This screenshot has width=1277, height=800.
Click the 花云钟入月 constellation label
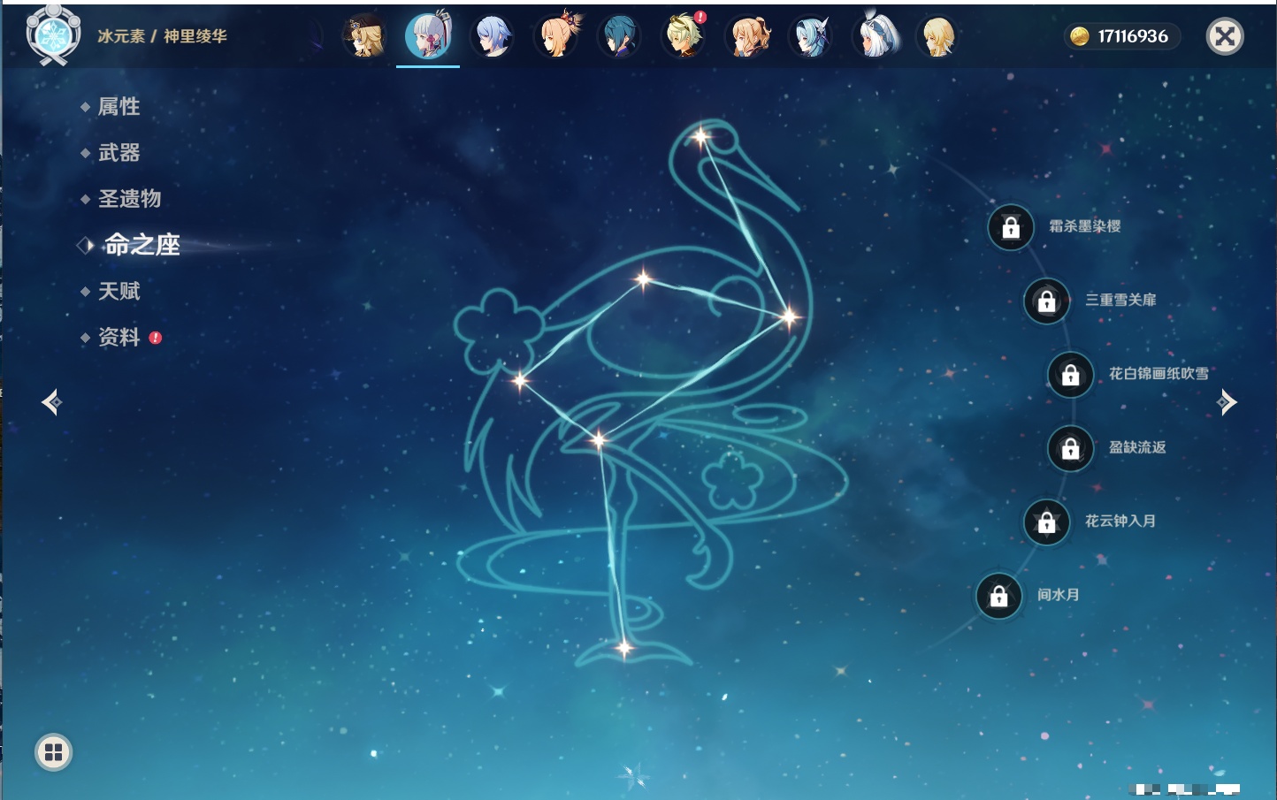click(x=1120, y=521)
